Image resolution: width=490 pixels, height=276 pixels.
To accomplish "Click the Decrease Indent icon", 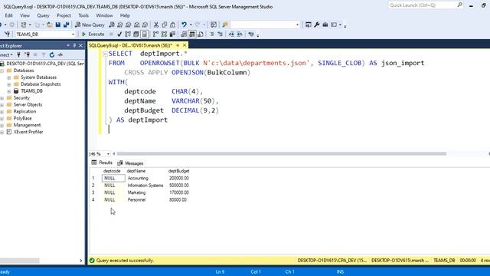I will click(x=231, y=34).
